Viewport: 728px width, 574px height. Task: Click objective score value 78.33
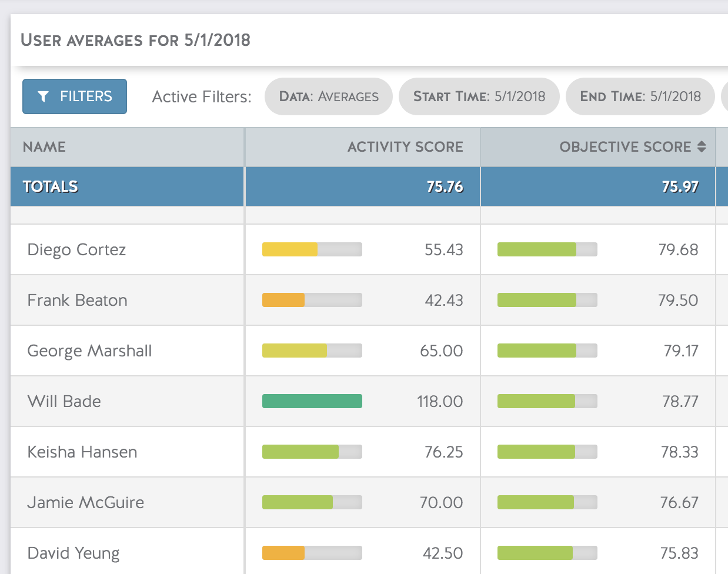pyautogui.click(x=680, y=452)
